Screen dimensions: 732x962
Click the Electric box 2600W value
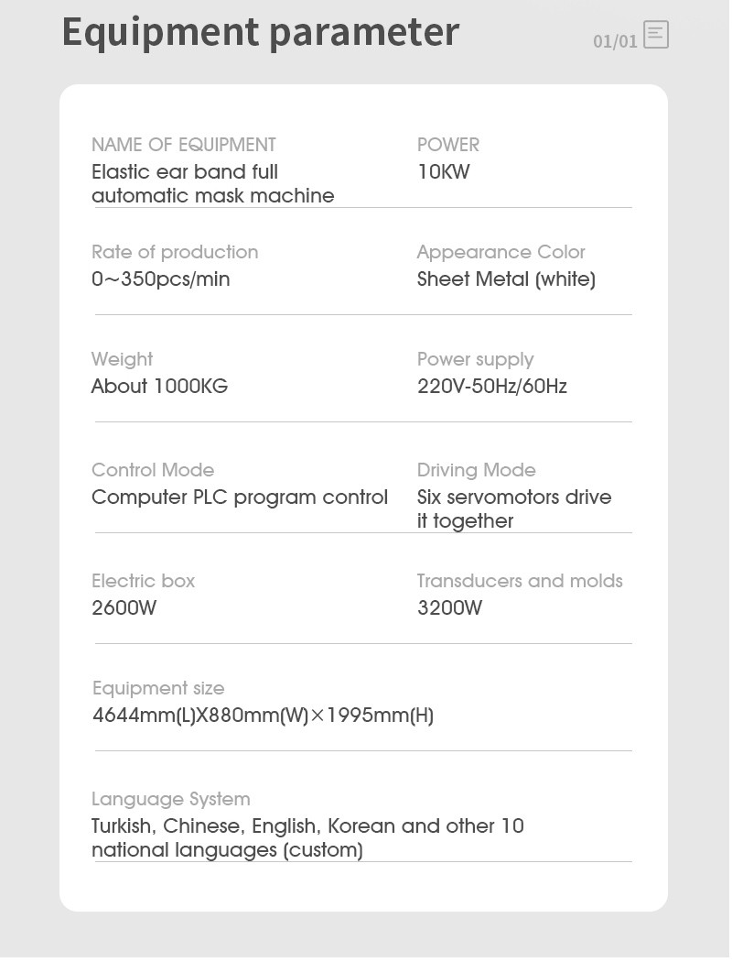coord(124,608)
